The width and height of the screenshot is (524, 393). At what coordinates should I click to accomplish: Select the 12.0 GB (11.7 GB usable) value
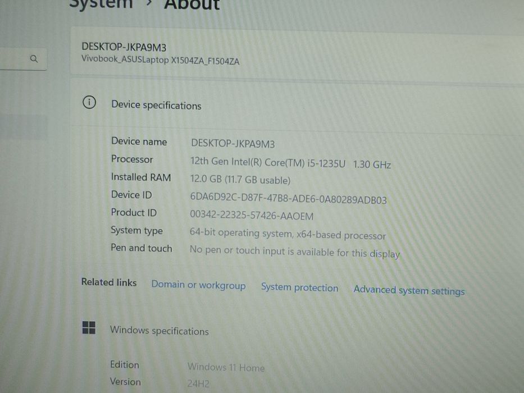(240, 180)
